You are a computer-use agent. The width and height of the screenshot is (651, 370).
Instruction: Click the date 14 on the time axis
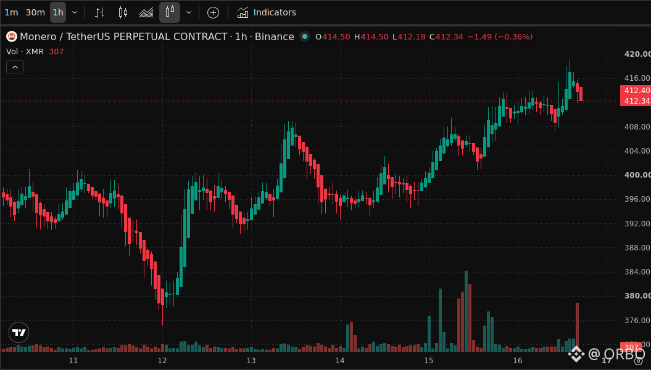[x=340, y=361]
